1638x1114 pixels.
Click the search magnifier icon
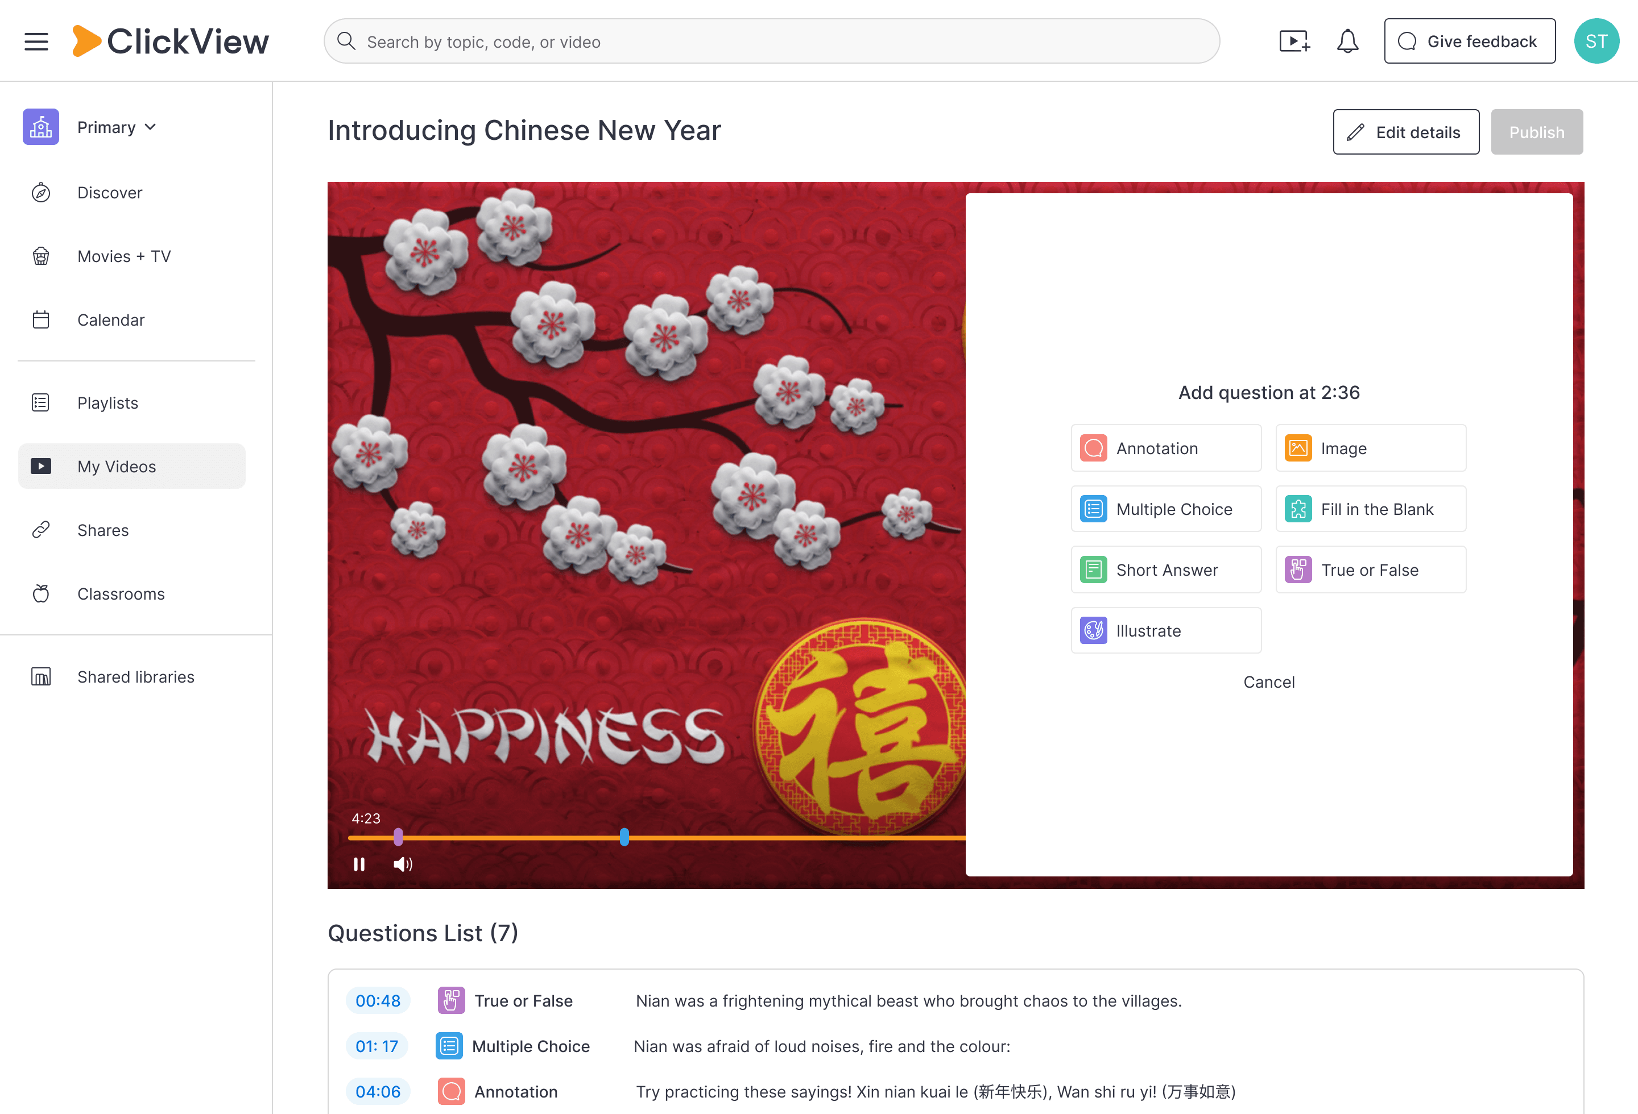click(345, 41)
